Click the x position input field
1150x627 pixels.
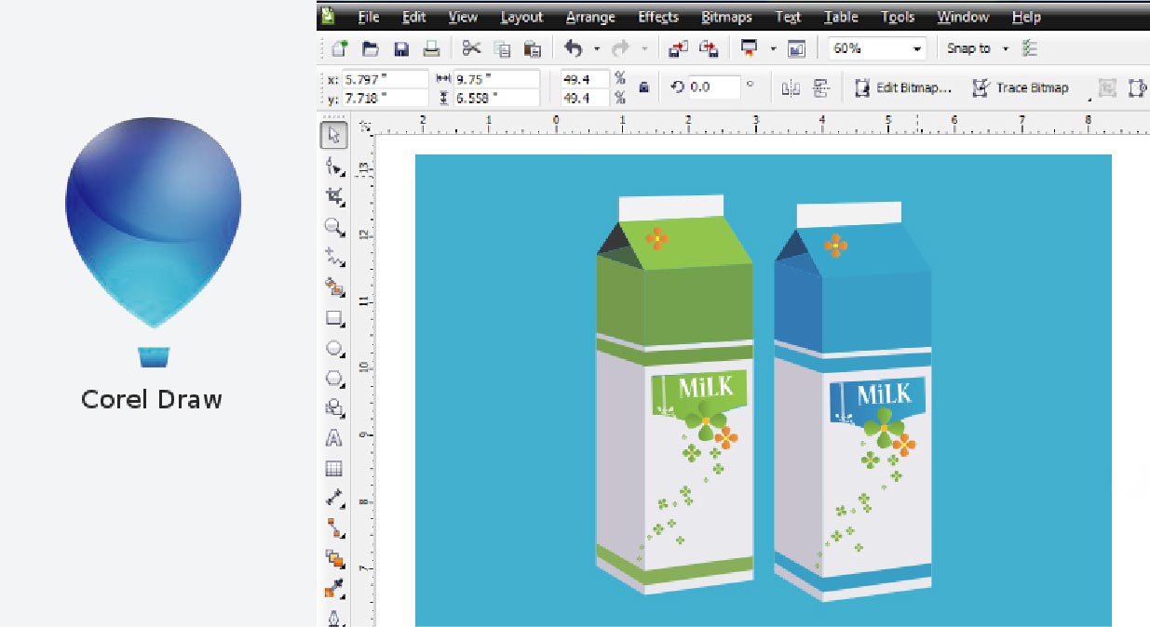point(385,80)
